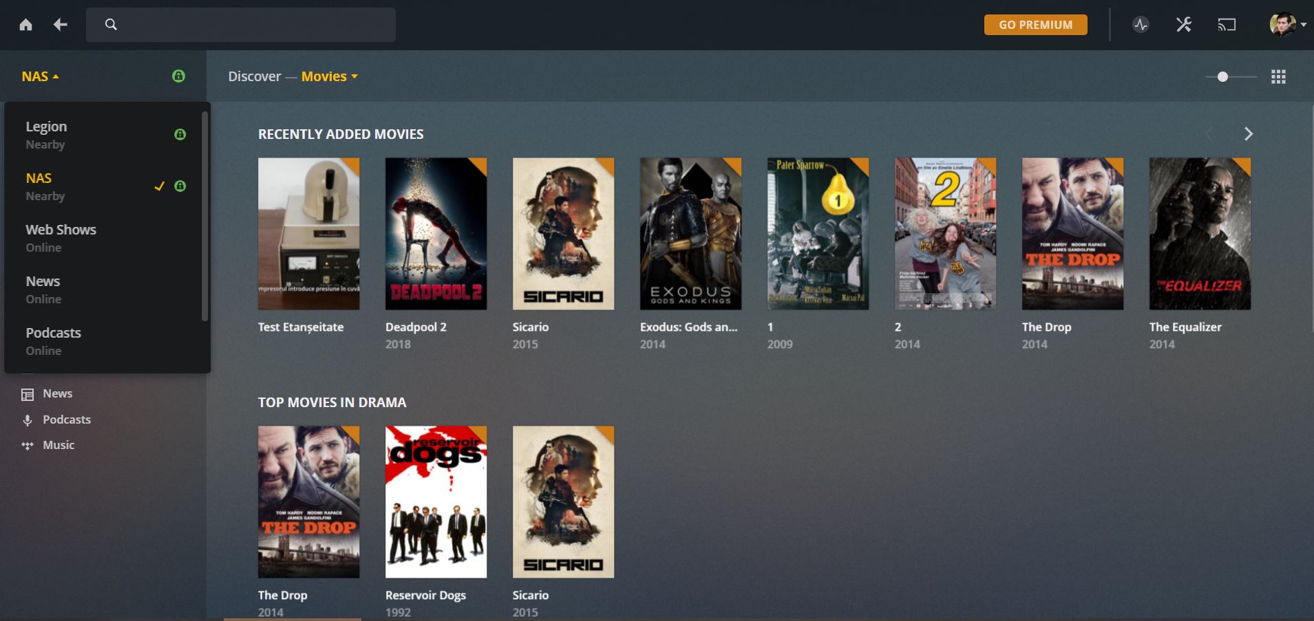Go to the Plex home icon
Screen dimensions: 1314x621
pos(25,25)
